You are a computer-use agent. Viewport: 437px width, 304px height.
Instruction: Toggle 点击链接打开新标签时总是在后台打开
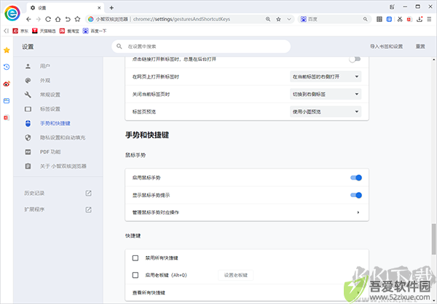click(x=355, y=59)
